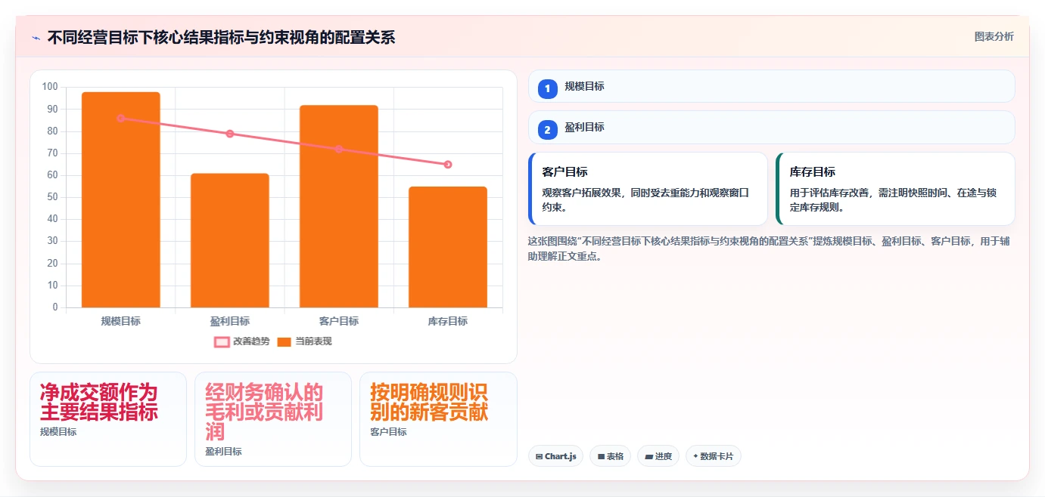Toggle the 改善趋势 legend entry

(241, 341)
